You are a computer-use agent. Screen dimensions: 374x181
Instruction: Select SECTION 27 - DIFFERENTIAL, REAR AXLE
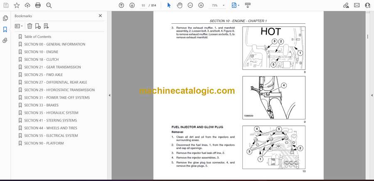click(56, 82)
